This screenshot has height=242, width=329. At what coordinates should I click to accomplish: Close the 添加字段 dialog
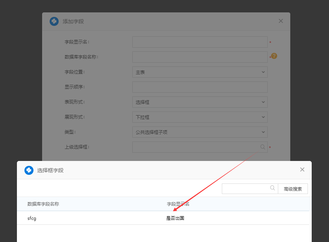280,21
